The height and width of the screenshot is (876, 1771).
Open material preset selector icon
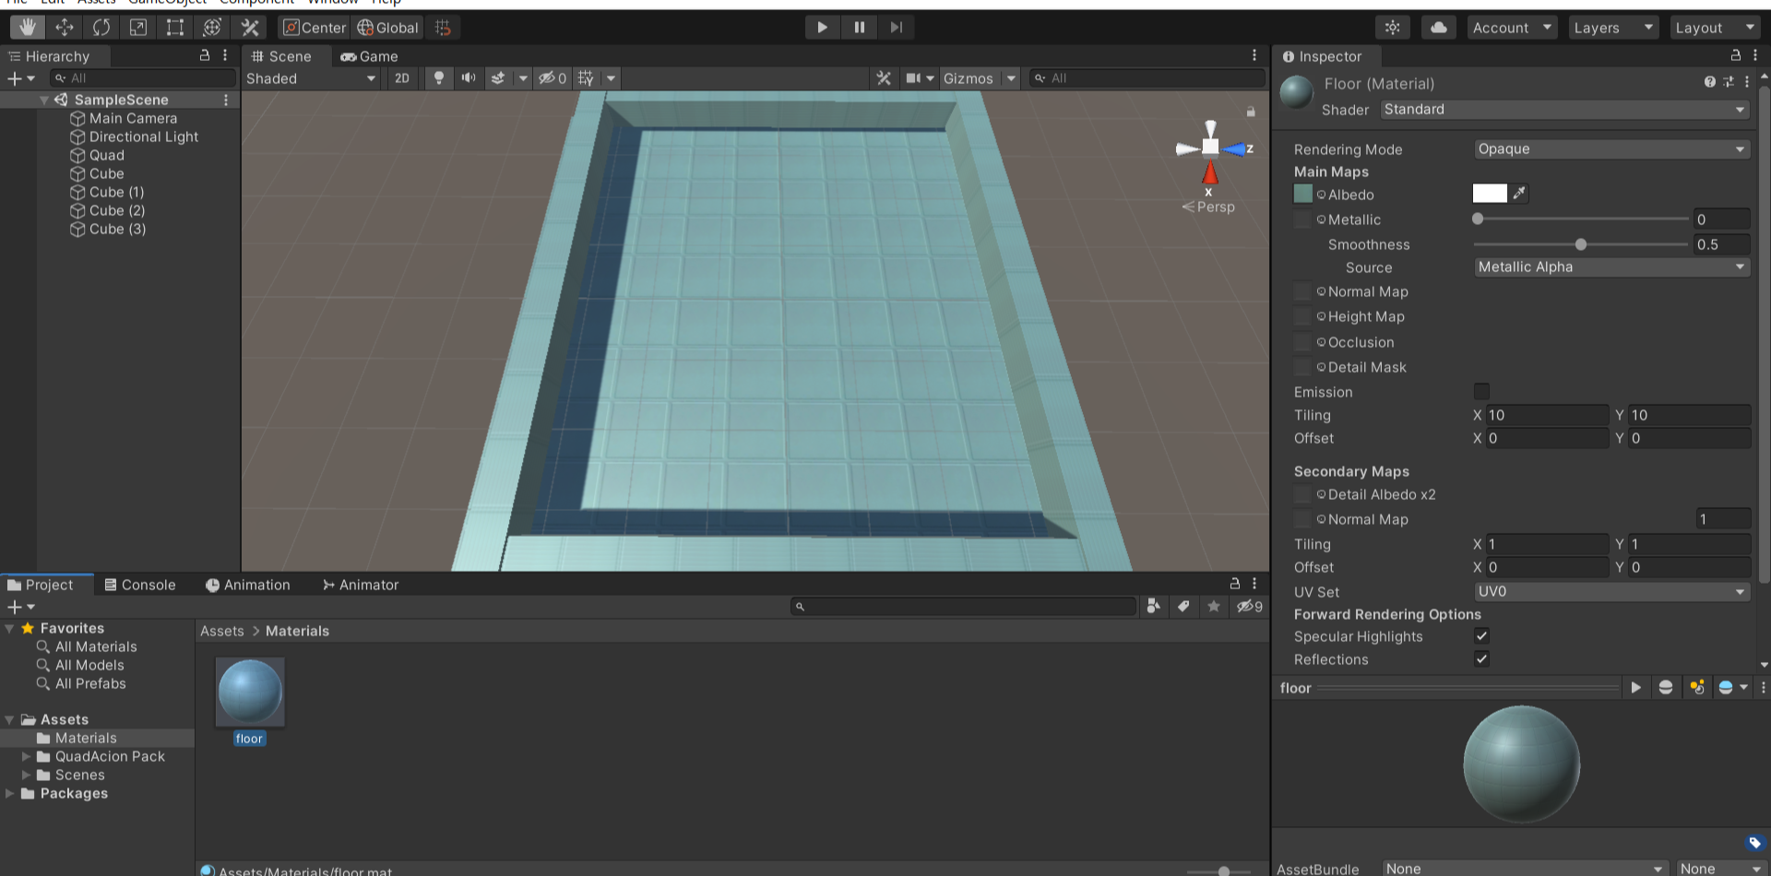point(1729,82)
